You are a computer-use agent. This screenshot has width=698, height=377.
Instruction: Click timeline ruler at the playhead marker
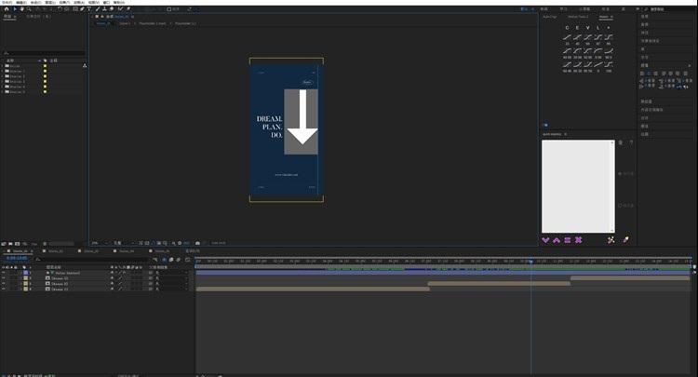coord(530,262)
